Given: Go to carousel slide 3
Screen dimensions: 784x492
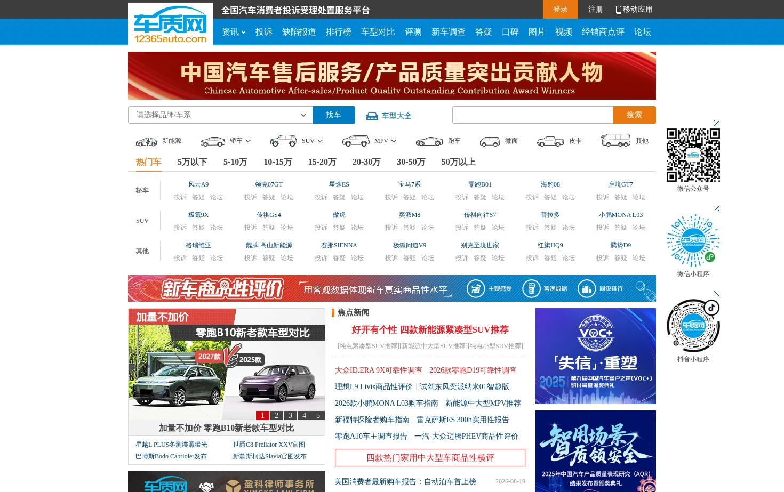Looking at the screenshot, I should pos(290,415).
